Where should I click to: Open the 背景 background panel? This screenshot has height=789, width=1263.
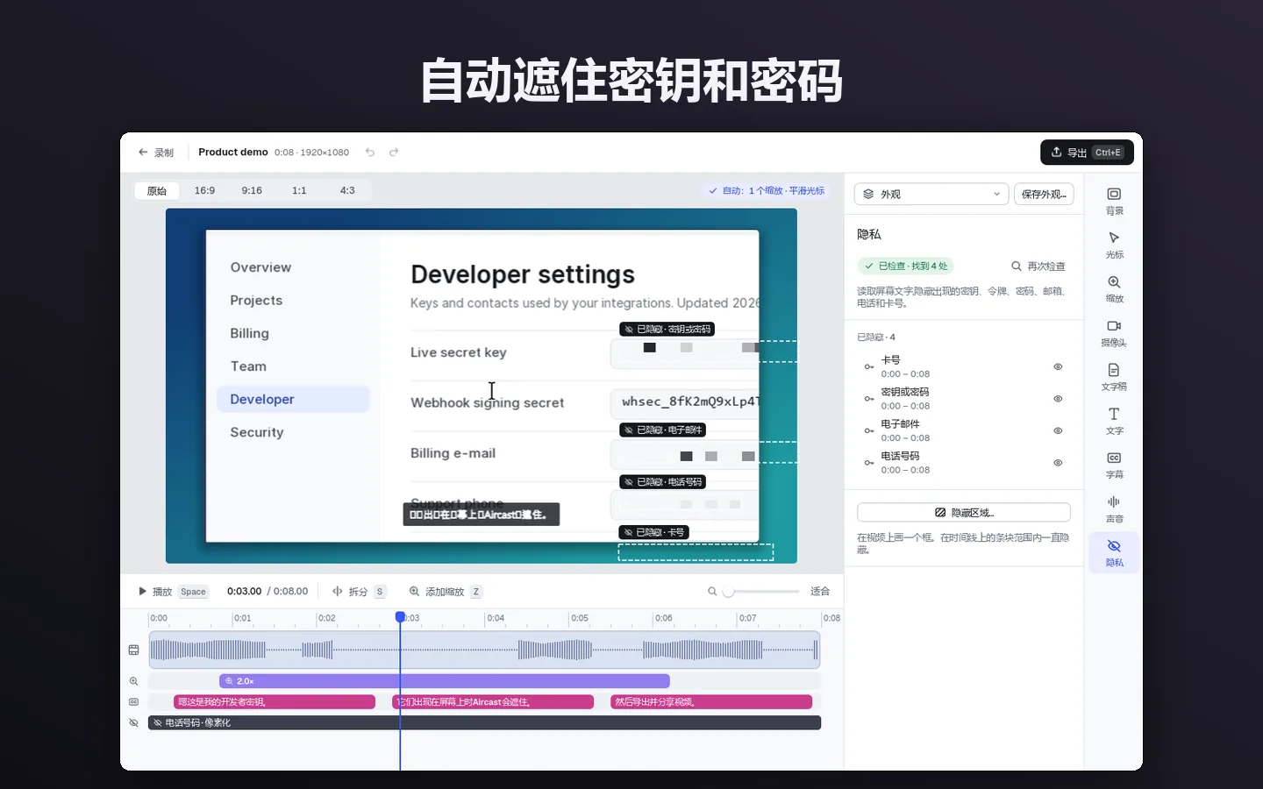coord(1114,201)
